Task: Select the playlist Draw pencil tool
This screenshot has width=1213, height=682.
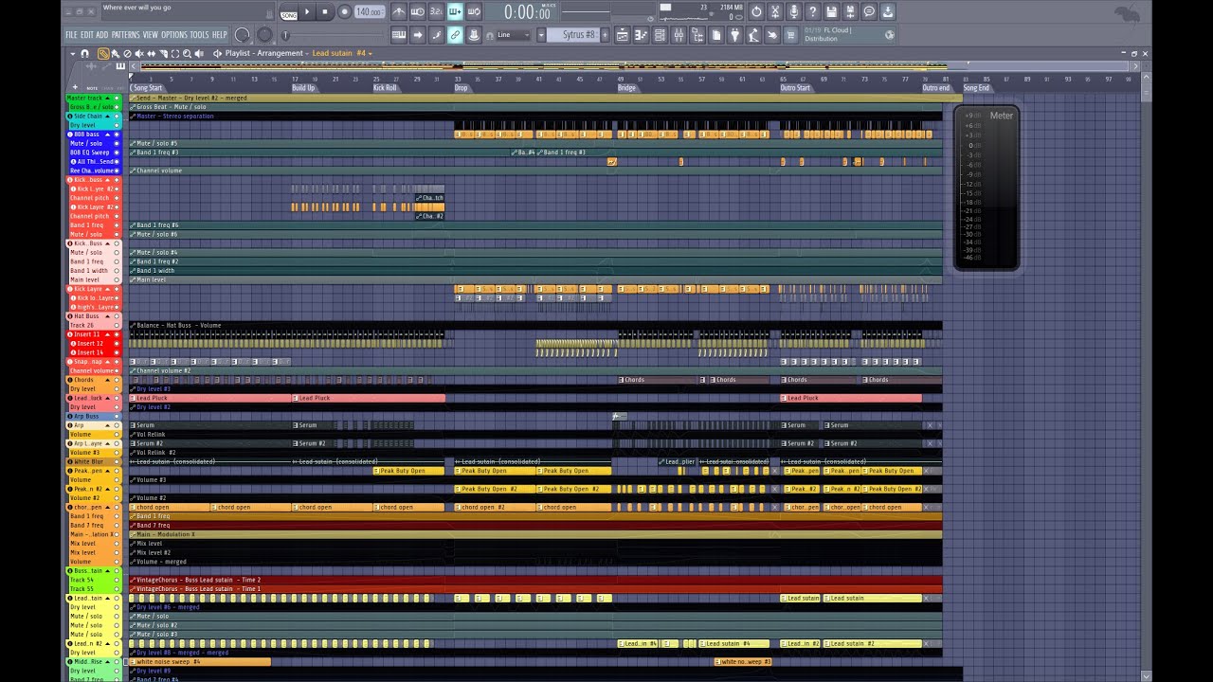Action: coord(103,54)
